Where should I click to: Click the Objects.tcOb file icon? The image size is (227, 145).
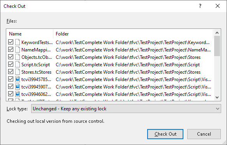[x=18, y=57]
